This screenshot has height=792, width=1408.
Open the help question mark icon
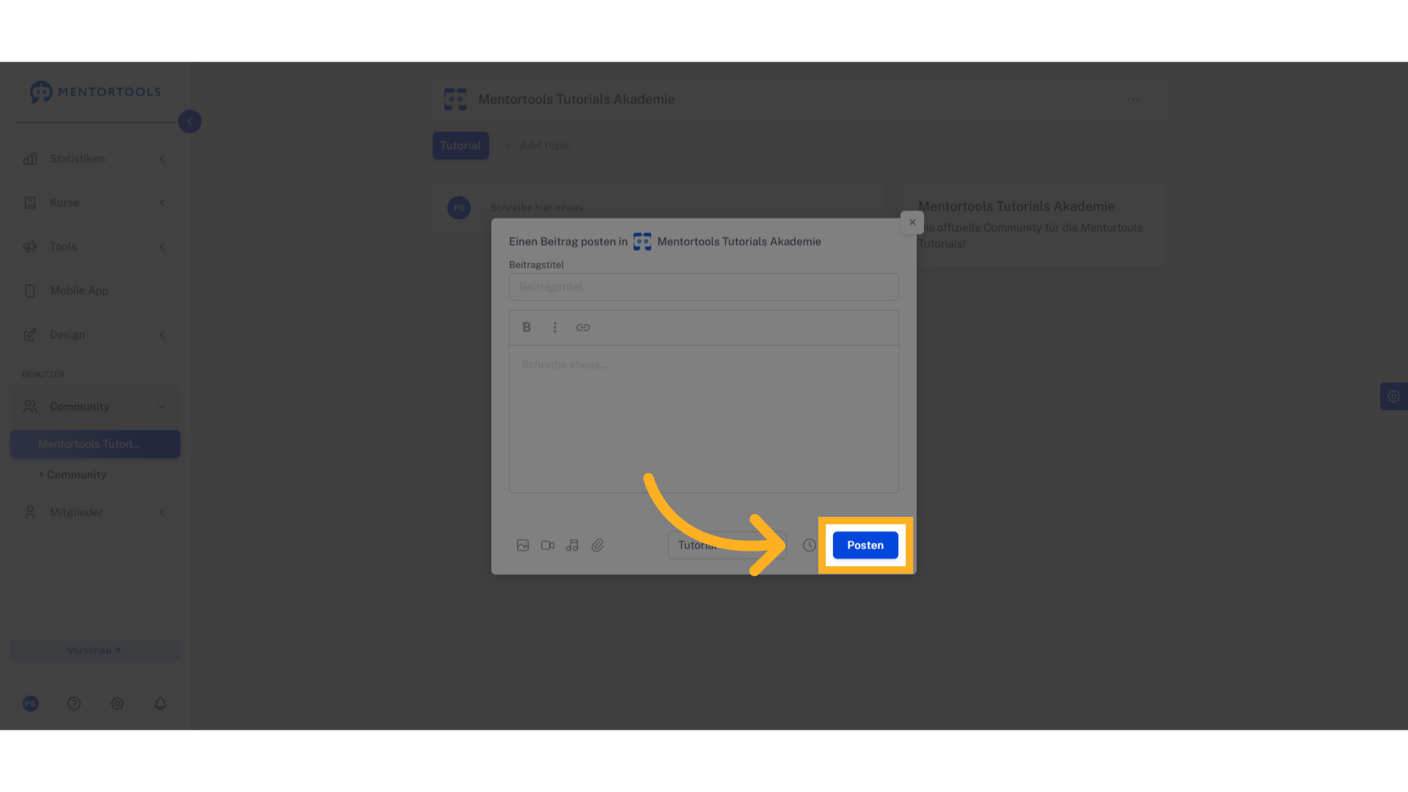pyautogui.click(x=74, y=704)
